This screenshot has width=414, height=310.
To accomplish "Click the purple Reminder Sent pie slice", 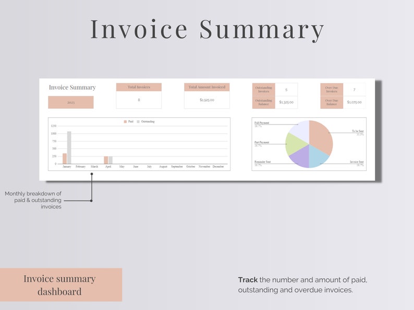I will pyautogui.click(x=301, y=157).
